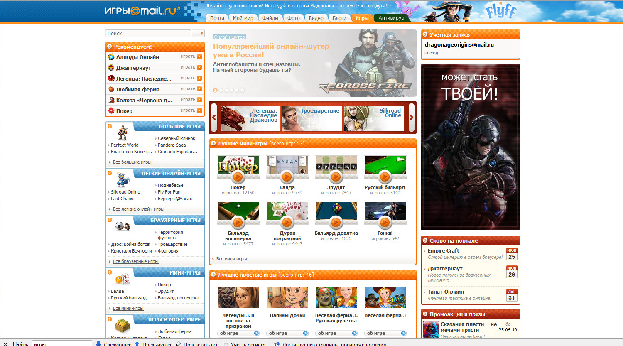Click the play button on Русский бильярд
This screenshot has height=346, width=623.
pyautogui.click(x=385, y=177)
